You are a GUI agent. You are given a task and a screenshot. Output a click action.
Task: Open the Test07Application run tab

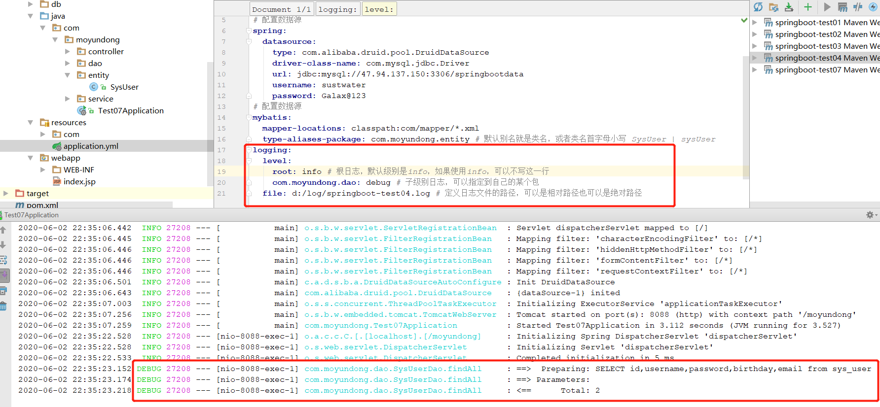32,215
